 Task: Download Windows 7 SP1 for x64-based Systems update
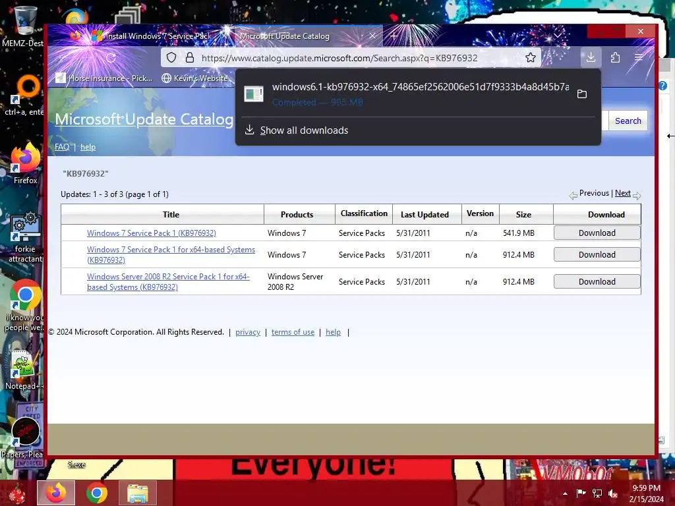coord(597,255)
